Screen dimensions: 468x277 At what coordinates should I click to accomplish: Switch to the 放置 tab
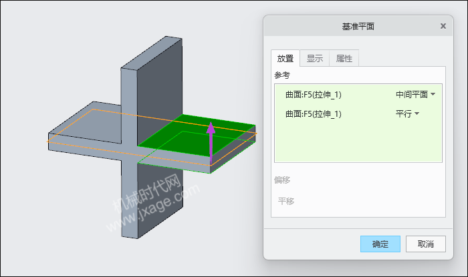[285, 58]
